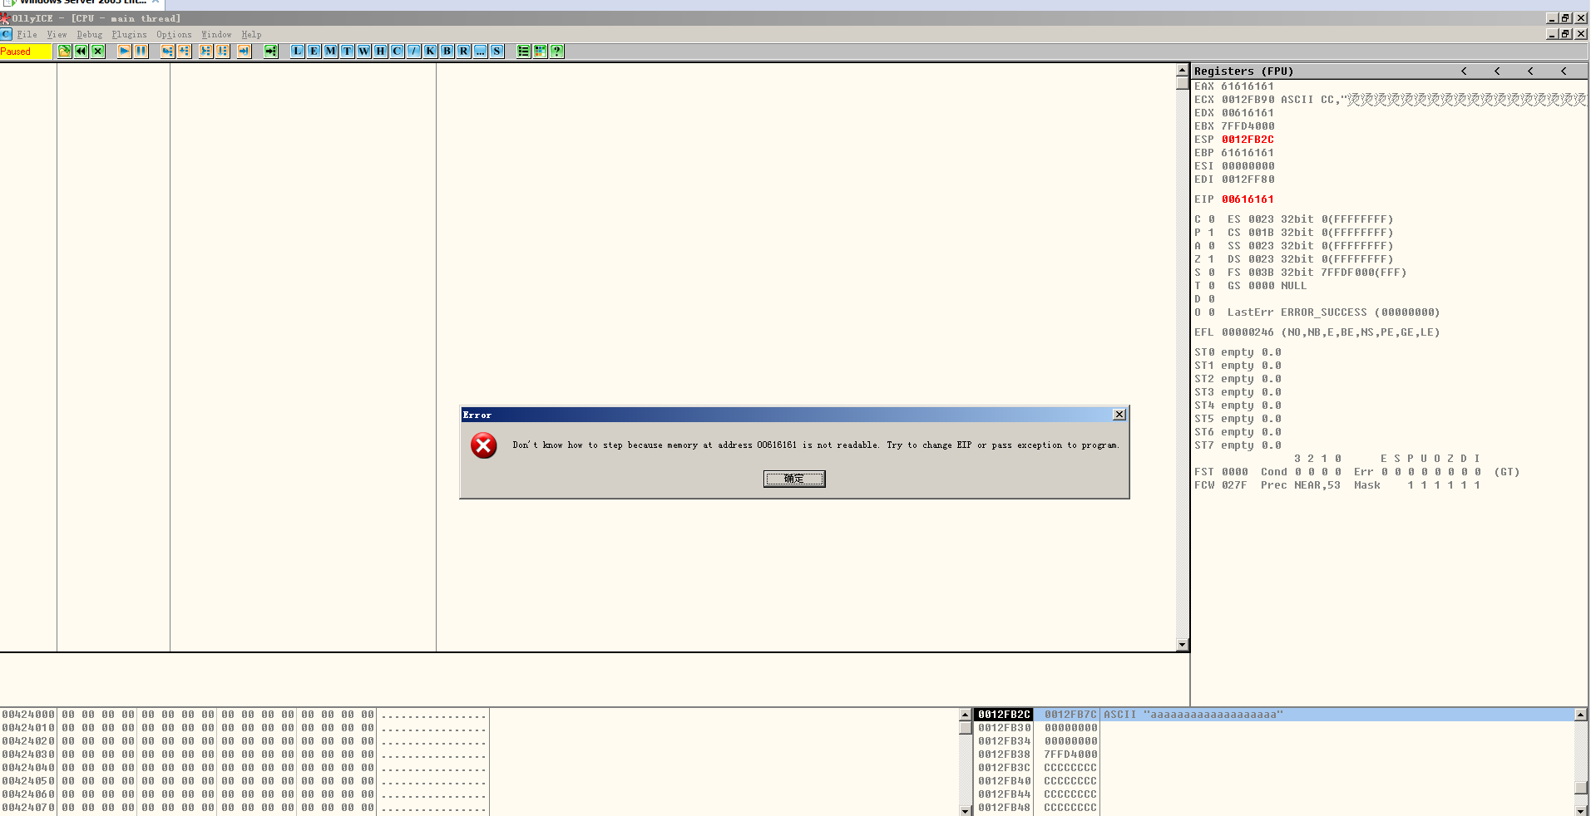Click stack pane scrollbar up arrow at right
This screenshot has width=1591, height=816.
pos(1581,715)
